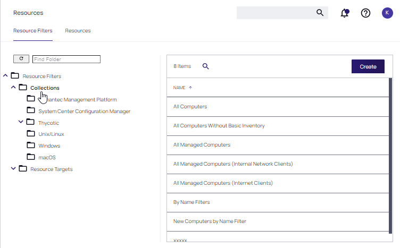Click the search icon beside 8 Items

click(x=206, y=66)
